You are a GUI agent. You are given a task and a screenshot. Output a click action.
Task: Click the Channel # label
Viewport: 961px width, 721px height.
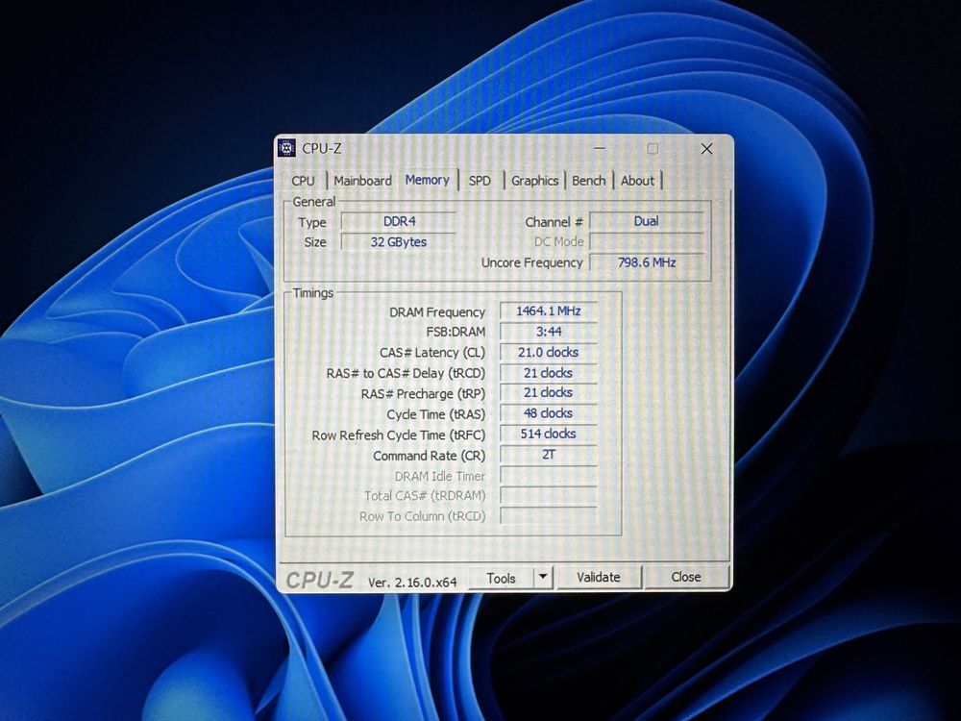[x=554, y=222]
